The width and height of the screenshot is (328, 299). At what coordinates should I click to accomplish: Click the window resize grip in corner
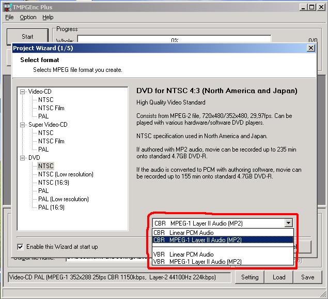pos(323,294)
